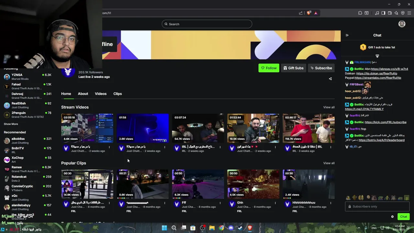Open the Leo AI sparkle icon
The height and width of the screenshot is (233, 414).
396,13
